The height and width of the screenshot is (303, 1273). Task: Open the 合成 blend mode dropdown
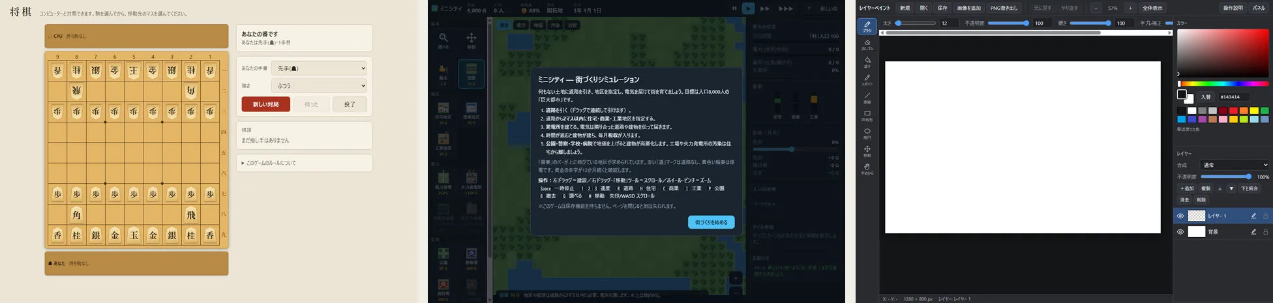[1235, 165]
